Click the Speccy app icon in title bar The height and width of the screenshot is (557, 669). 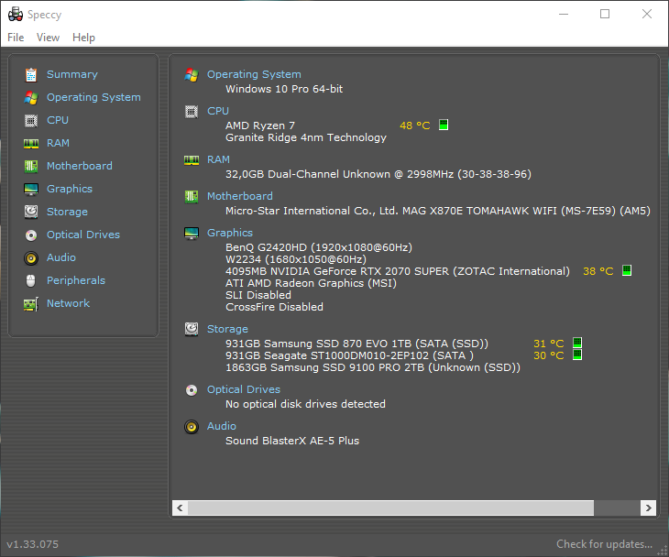16,14
